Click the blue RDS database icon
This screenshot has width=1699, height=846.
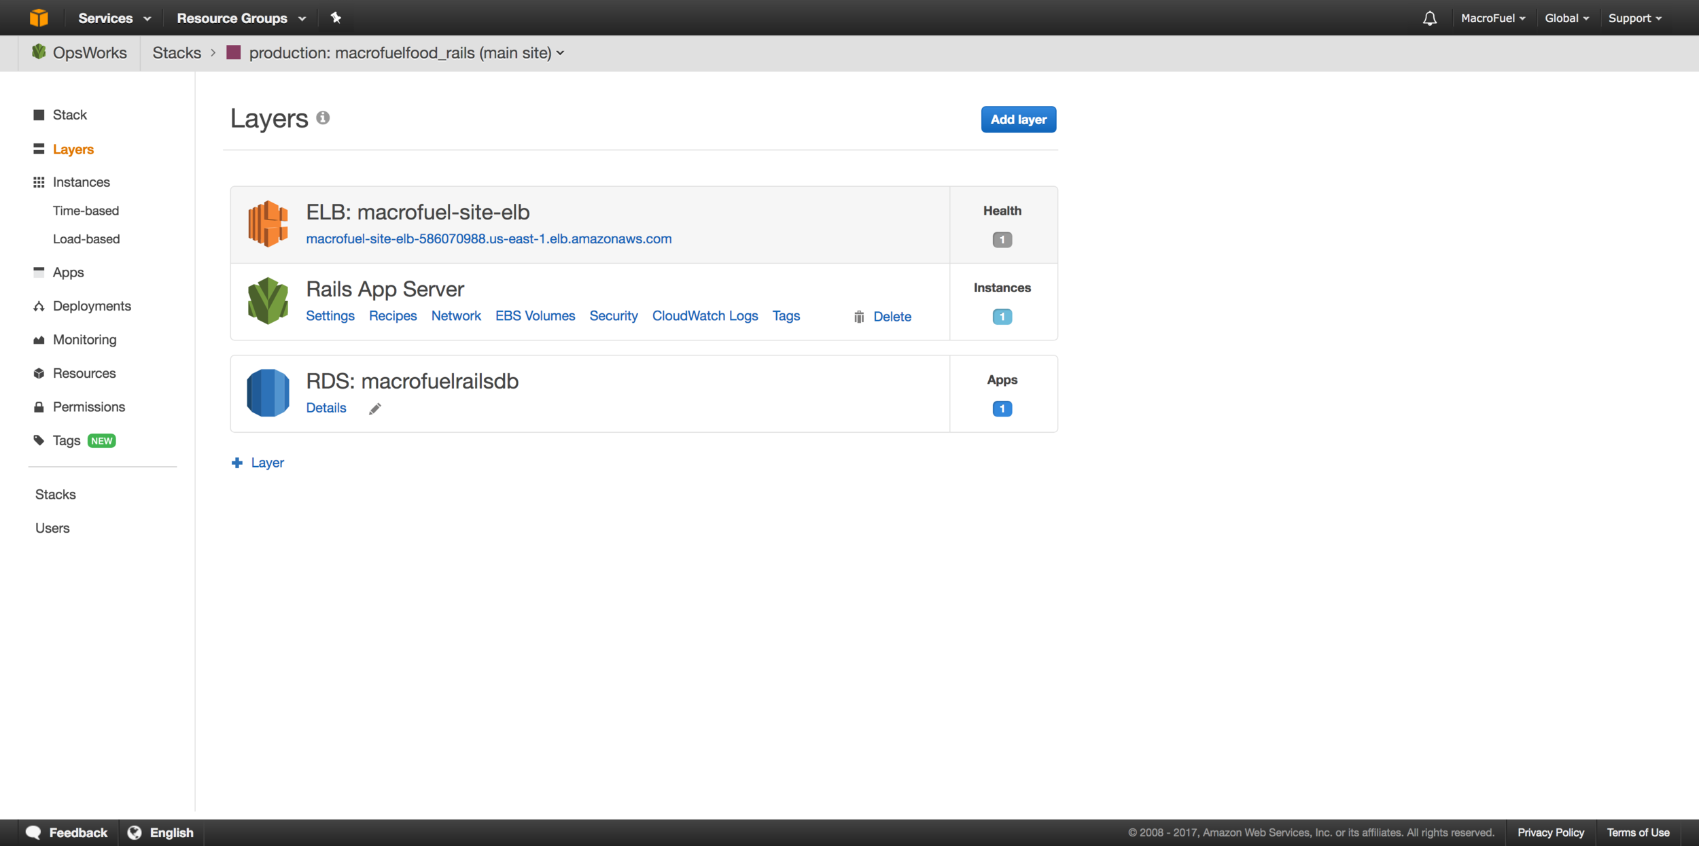click(268, 393)
